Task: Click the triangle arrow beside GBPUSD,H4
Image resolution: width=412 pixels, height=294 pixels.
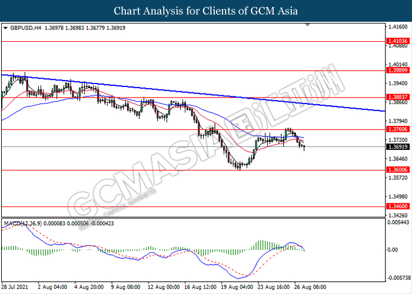Action: click(x=5, y=28)
